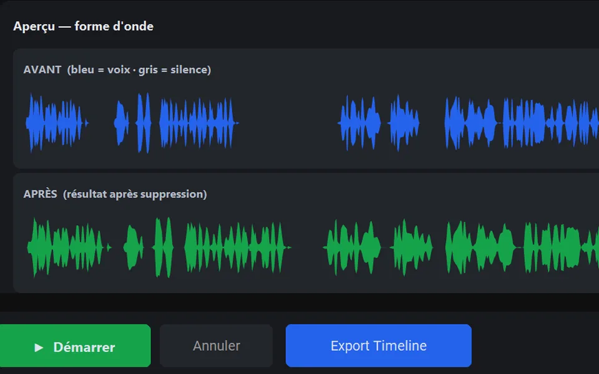This screenshot has width=599, height=374.
Task: Click the label "APRÈS (résultat après suppression)"
Action: (115, 194)
